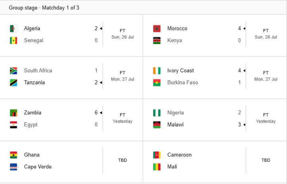This screenshot has height=184, width=287.
Task: Click the Kenya flag icon
Action: 157,41
